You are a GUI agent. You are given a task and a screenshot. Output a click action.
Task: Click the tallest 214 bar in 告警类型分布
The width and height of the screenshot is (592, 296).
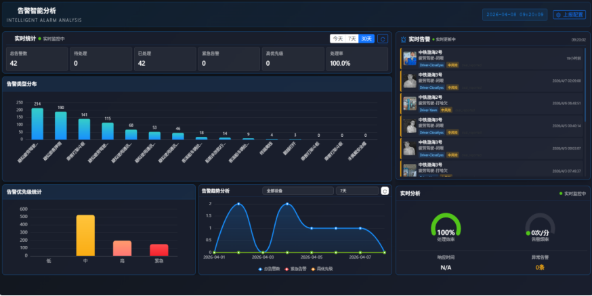tap(37, 124)
